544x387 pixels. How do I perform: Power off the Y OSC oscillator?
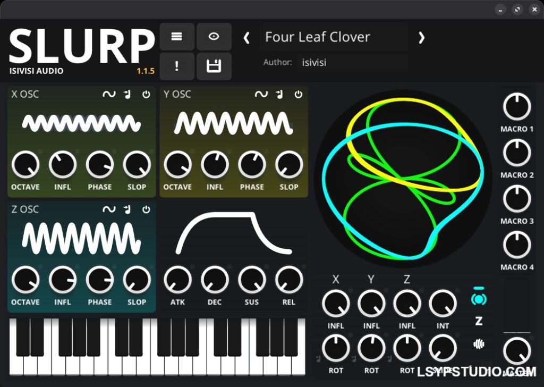298,95
